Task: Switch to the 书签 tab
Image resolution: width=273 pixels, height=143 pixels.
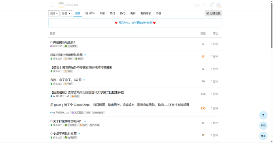Action: coord(158,13)
